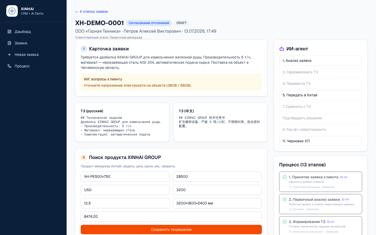Click the Заявки document icon in sidebar
The width and height of the screenshot is (376, 235).
9,43
